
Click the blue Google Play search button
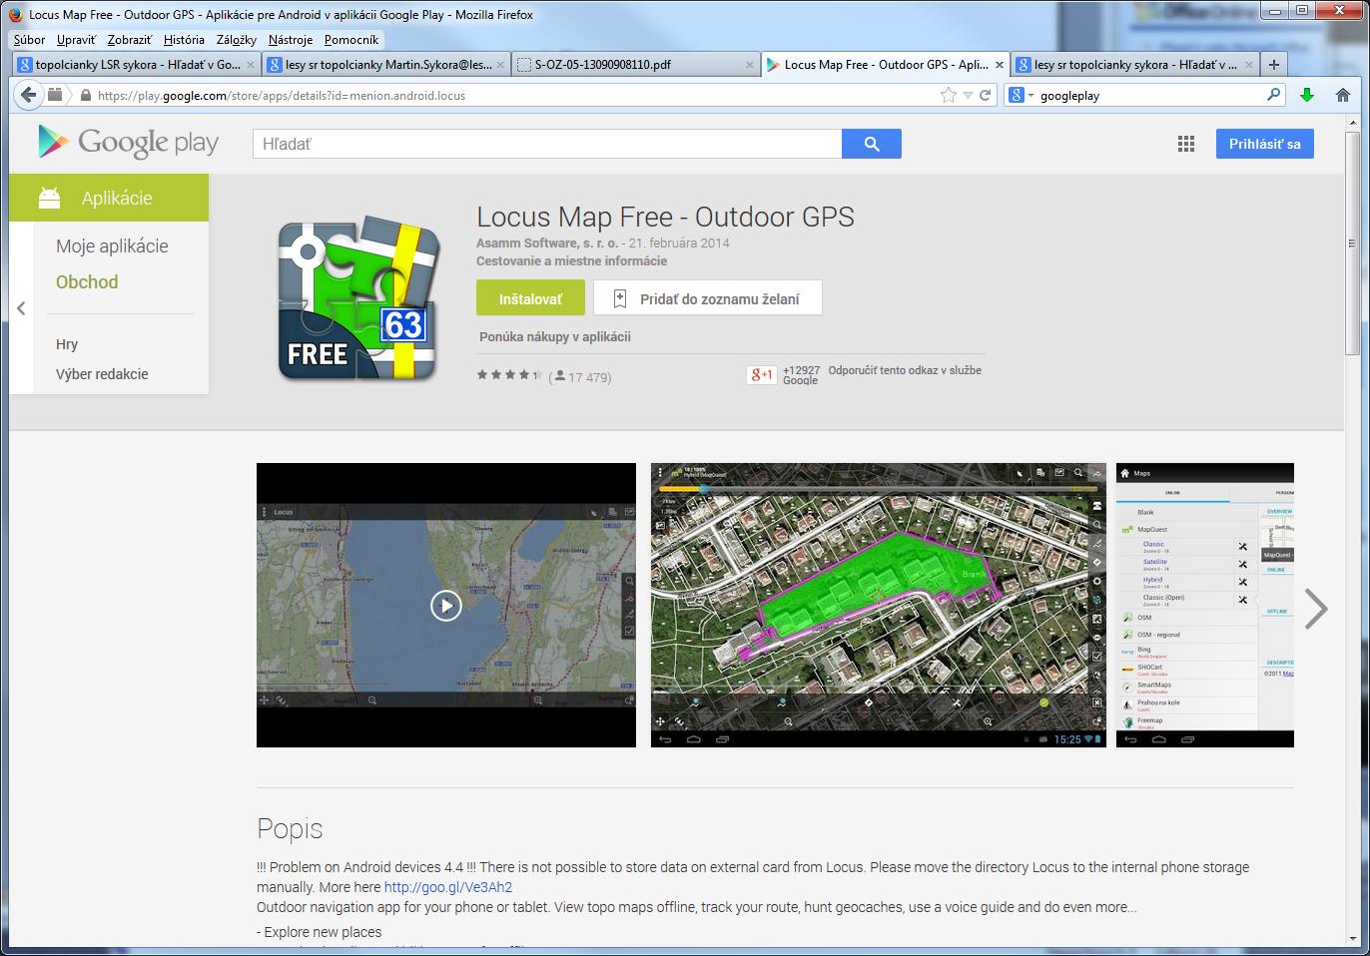(x=872, y=144)
